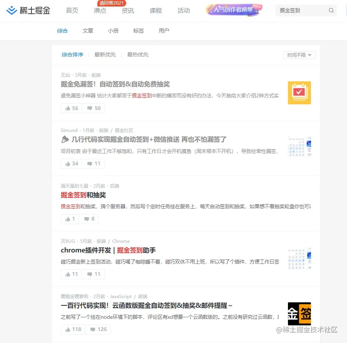Viewport: 347px width, 343px height.
Task: Click the thumbnail of Simund's article
Action: tap(299, 147)
